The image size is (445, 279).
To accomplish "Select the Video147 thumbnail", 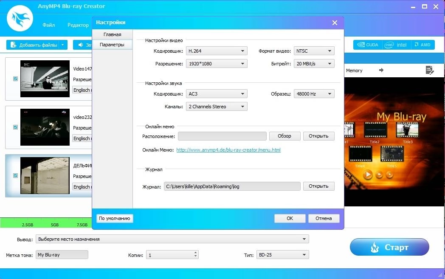I will pyautogui.click(x=45, y=79).
